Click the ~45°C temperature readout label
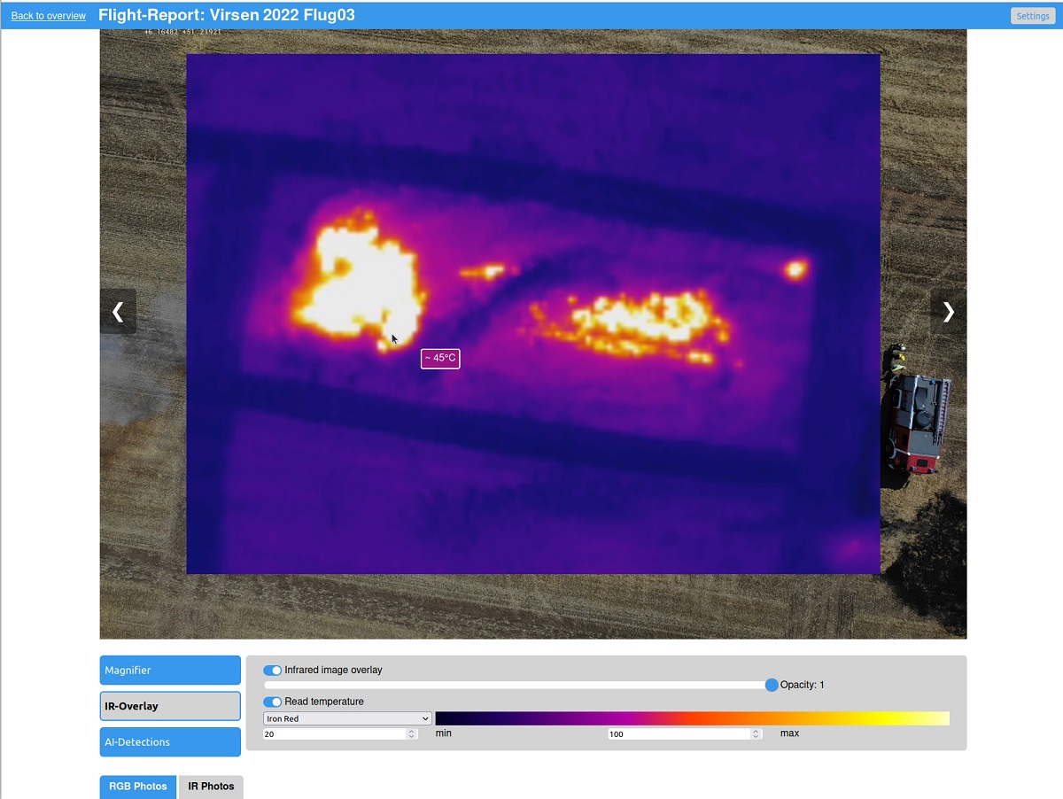 click(x=440, y=358)
